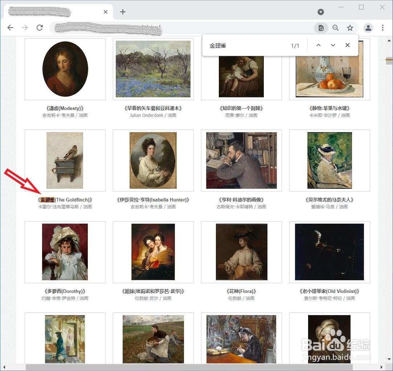393x371 pixels.
Task: Click title link 《早春的矢车菊和豆科灌木》
Action: coord(153,108)
